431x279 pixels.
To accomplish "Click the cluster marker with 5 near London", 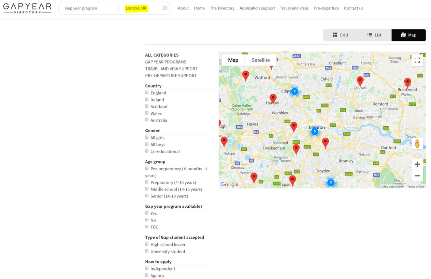I will [x=314, y=131].
